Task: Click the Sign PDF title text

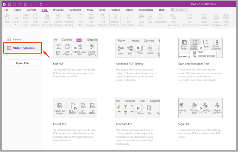Action: pos(184,124)
